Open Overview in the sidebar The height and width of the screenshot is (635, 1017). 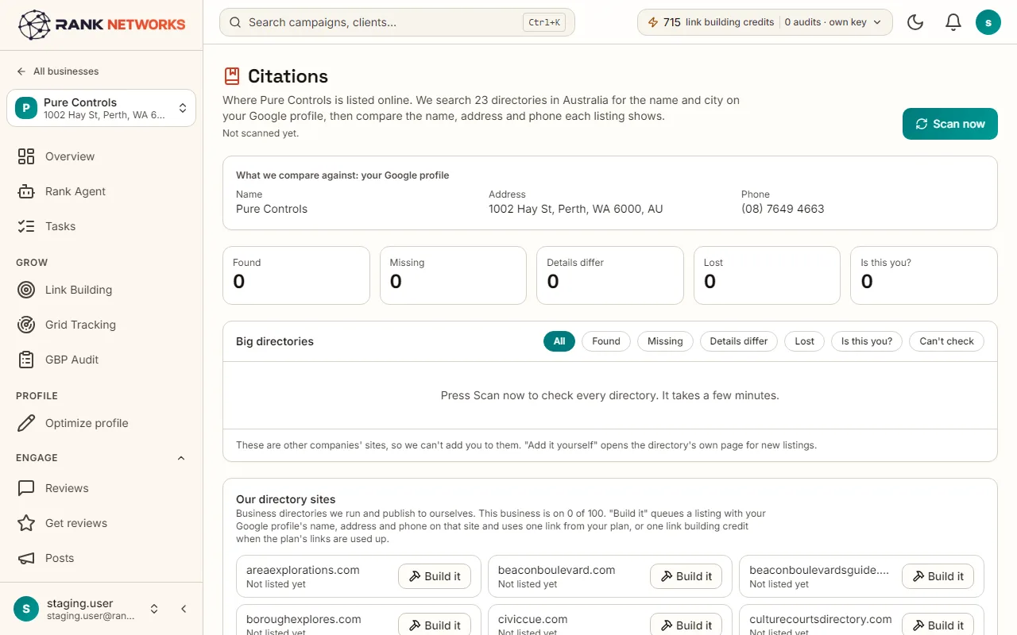[x=101, y=156]
